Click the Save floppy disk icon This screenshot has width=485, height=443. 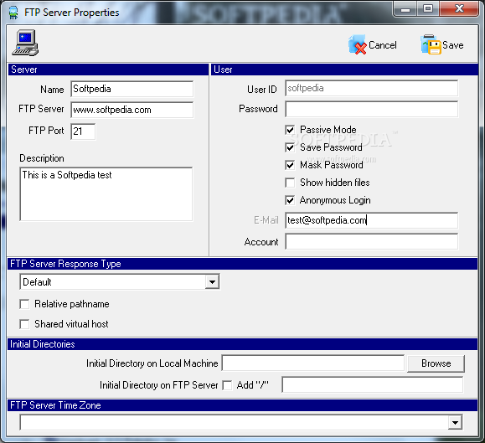tap(431, 44)
